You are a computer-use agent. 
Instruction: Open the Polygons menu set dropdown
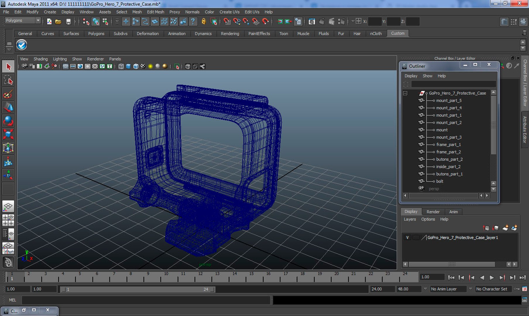(x=23, y=20)
